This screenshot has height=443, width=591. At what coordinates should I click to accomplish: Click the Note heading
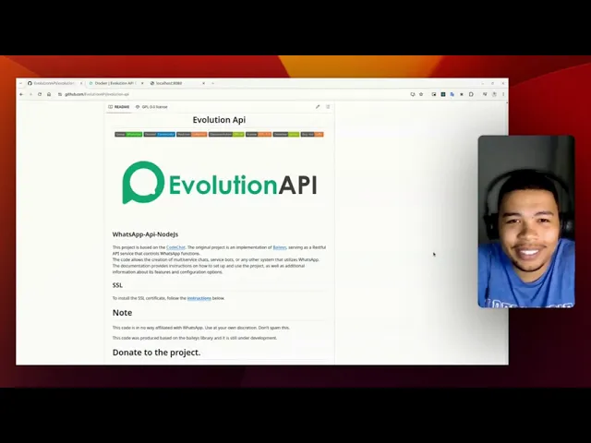tap(122, 313)
